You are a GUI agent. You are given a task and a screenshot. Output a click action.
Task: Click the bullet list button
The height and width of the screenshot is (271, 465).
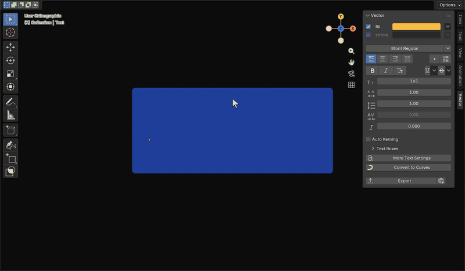tap(434, 59)
